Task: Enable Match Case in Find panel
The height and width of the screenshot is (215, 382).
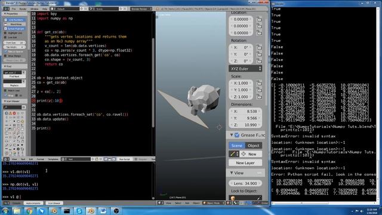Action: 5,90
